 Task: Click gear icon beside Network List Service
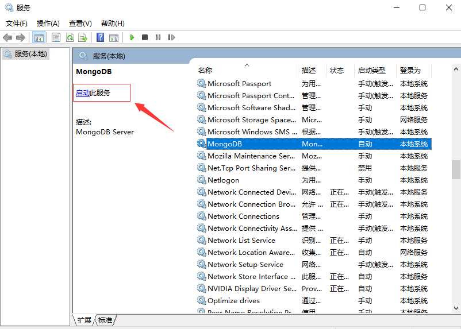click(x=201, y=240)
